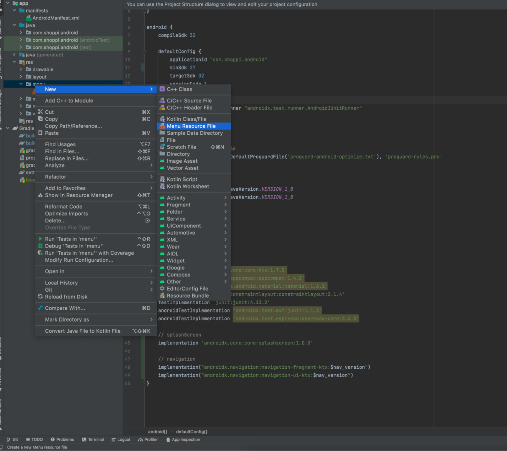Open the App Inspection tool window

[x=183, y=440]
